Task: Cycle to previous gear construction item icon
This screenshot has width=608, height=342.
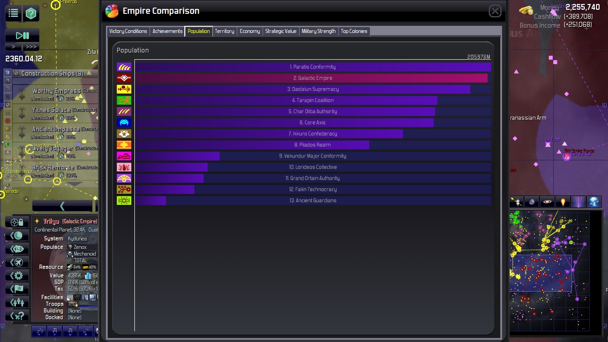Action: 17,276
